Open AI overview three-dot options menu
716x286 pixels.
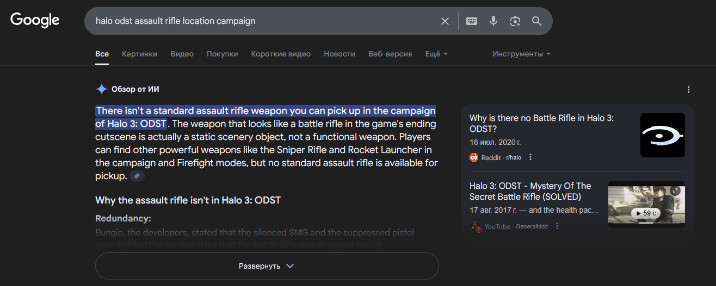tap(689, 90)
